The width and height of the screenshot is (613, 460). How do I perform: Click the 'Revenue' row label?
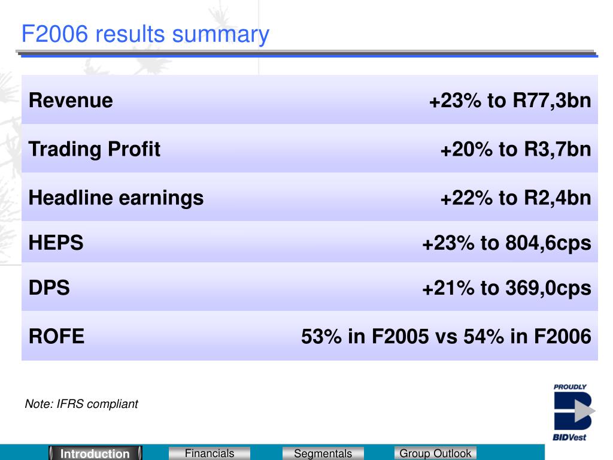71,100
